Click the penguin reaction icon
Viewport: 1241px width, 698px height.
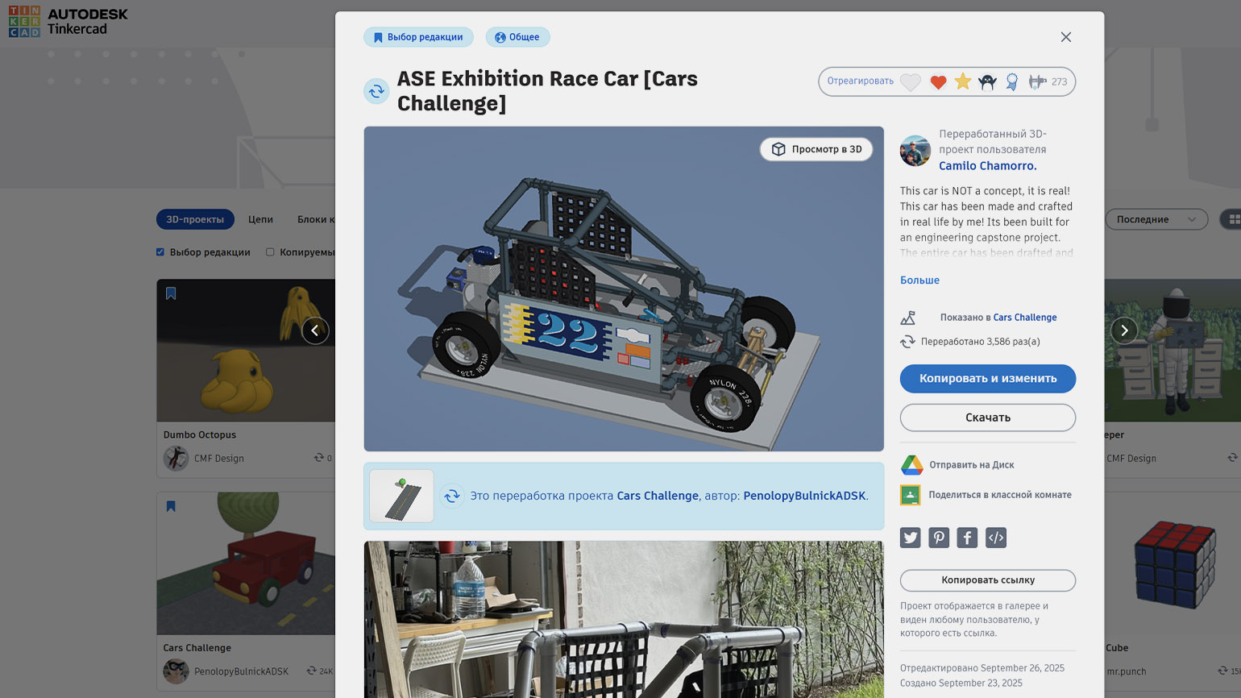click(x=987, y=82)
